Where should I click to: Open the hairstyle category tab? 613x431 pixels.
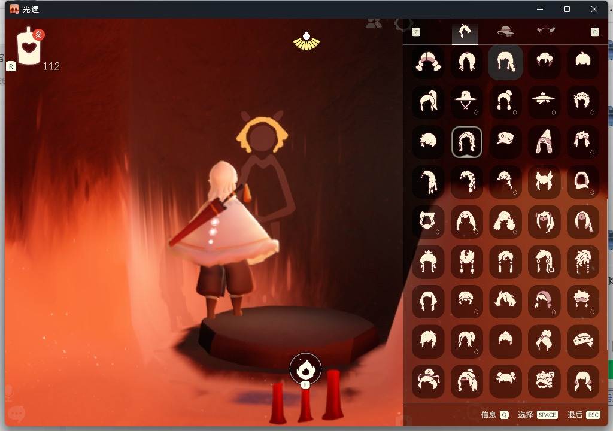point(465,31)
